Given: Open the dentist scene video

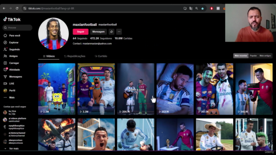Looking at the screenshot, I should 136,134.
